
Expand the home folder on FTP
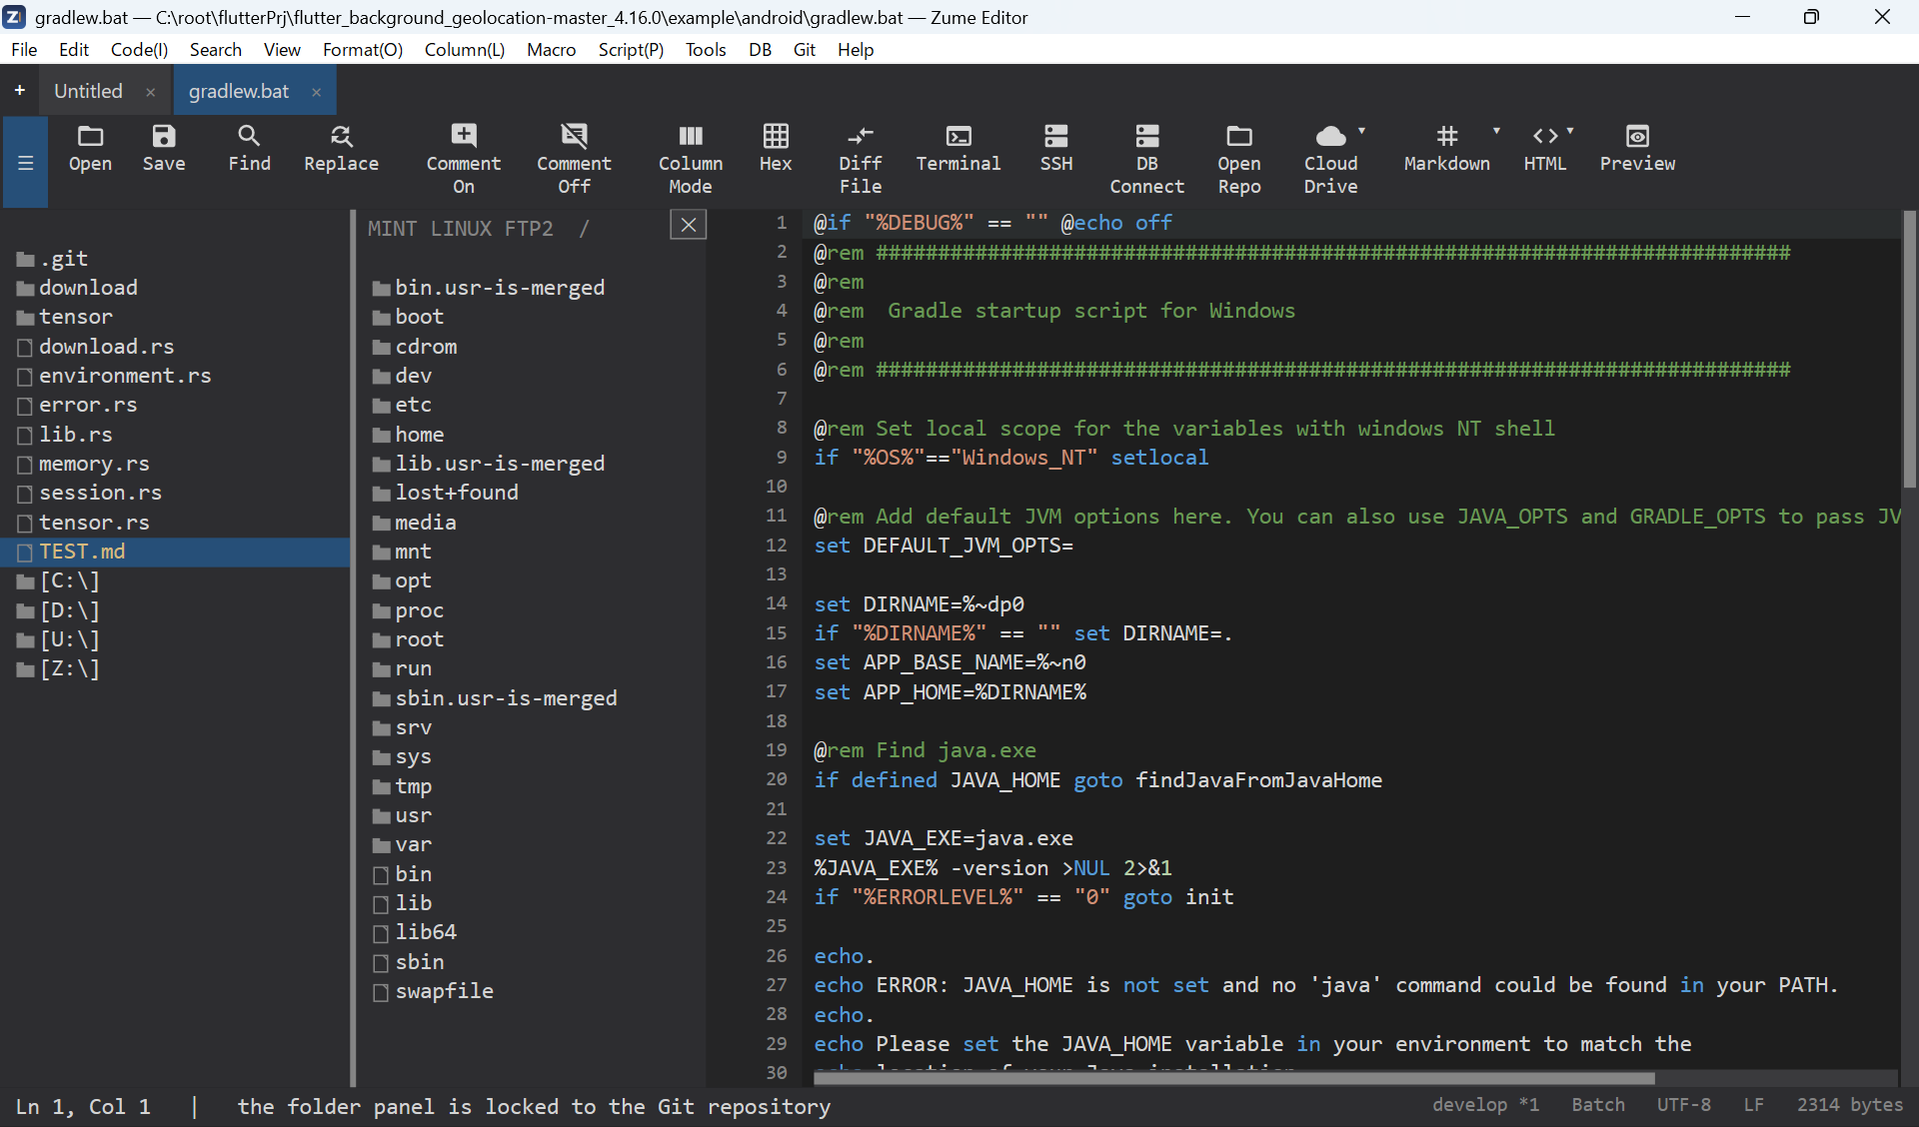point(409,435)
